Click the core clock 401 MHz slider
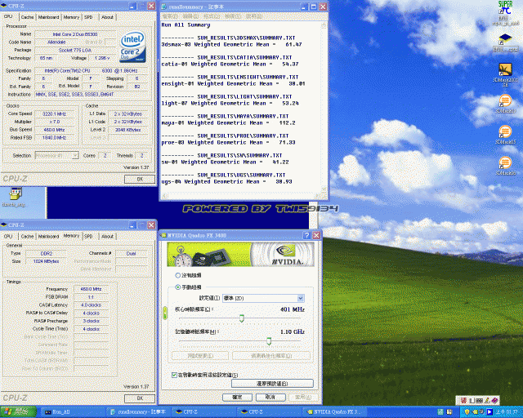The image size is (523, 418). point(242,318)
